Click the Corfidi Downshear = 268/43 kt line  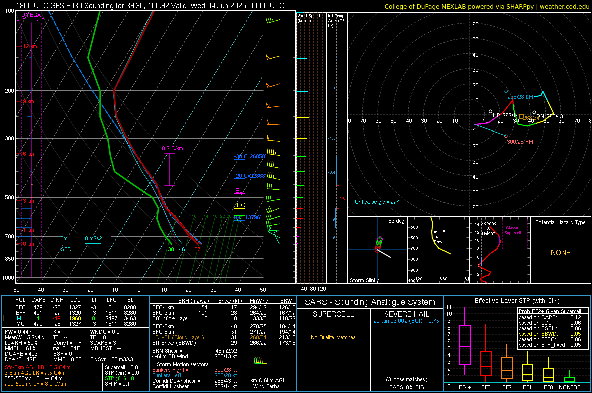[195, 381]
